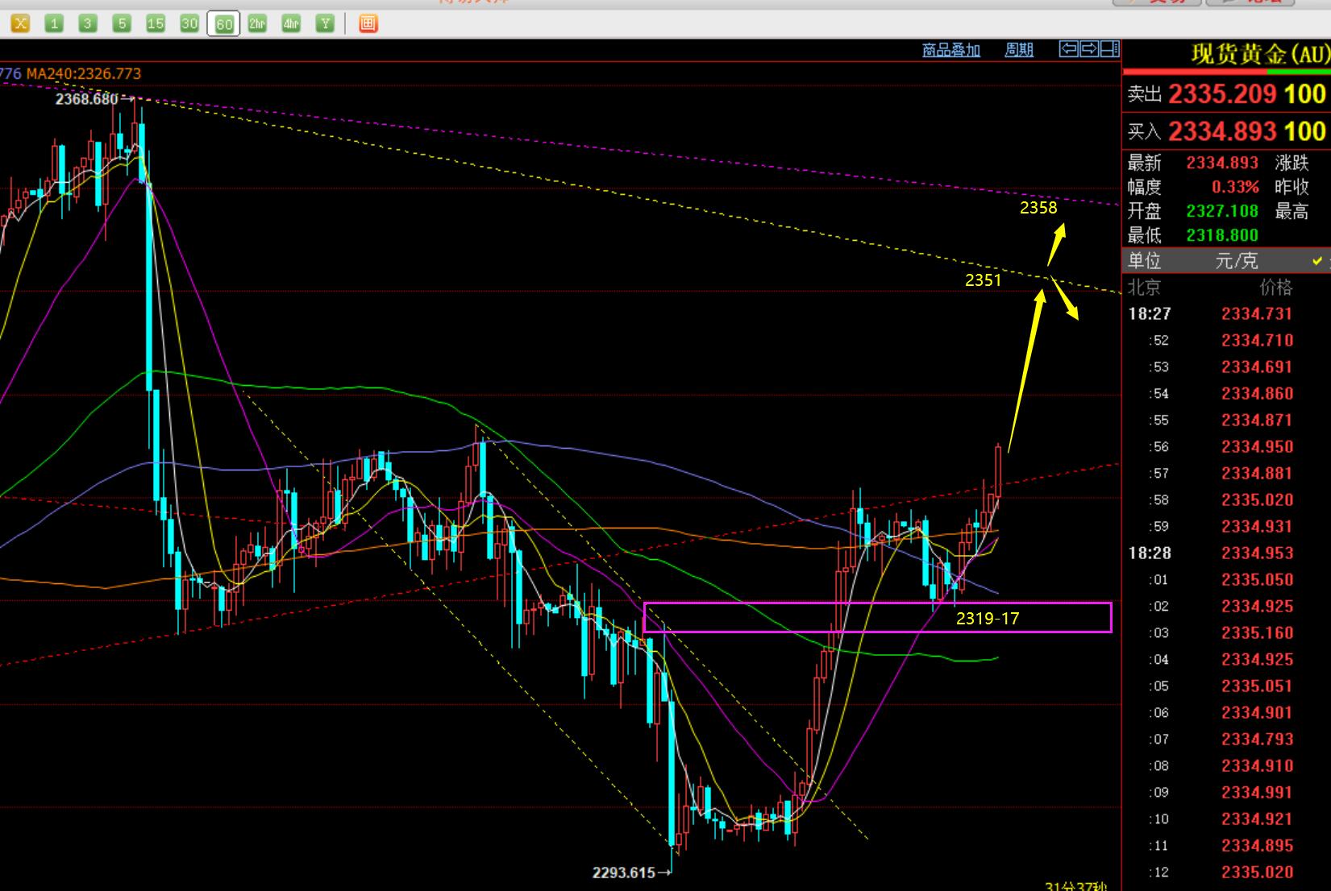Open the 商品叠加 overlay link

(951, 50)
